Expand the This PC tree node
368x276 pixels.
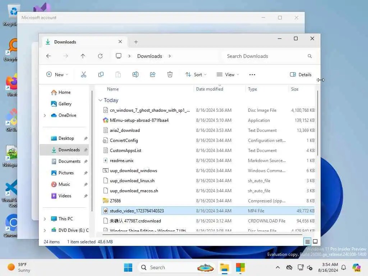[45, 219]
